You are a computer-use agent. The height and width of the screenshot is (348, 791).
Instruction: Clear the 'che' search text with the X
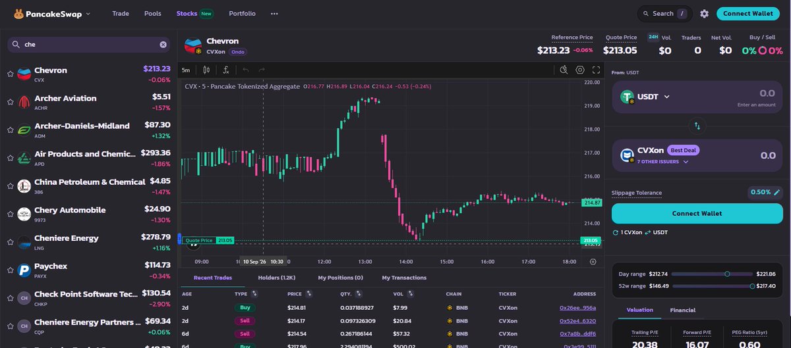[163, 45]
